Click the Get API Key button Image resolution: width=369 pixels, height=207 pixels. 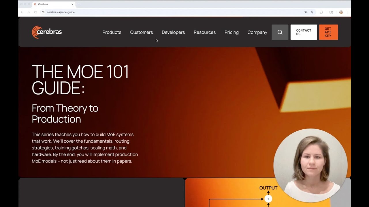click(x=328, y=32)
